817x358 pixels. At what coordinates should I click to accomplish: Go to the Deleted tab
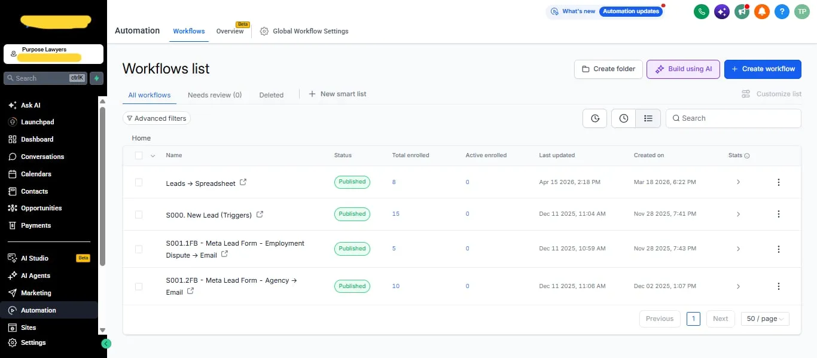[x=272, y=95]
